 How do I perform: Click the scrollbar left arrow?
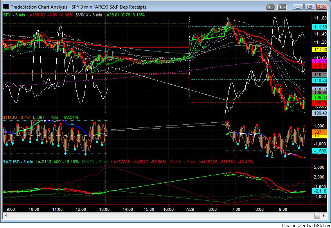tap(6, 216)
